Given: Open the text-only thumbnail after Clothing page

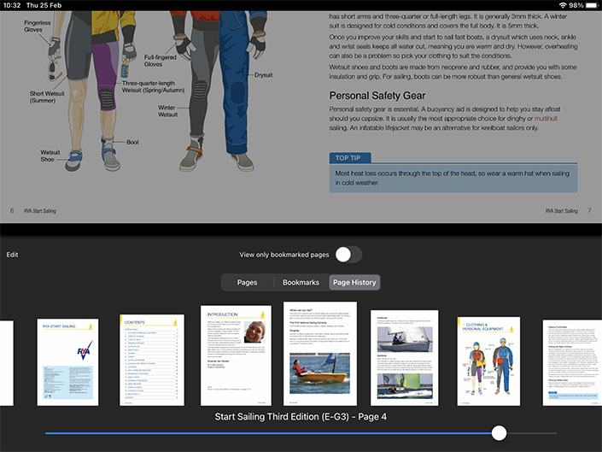Looking at the screenshot, I should click(572, 362).
